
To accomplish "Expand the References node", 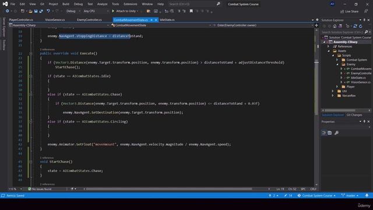I will pyautogui.click(x=329, y=47).
